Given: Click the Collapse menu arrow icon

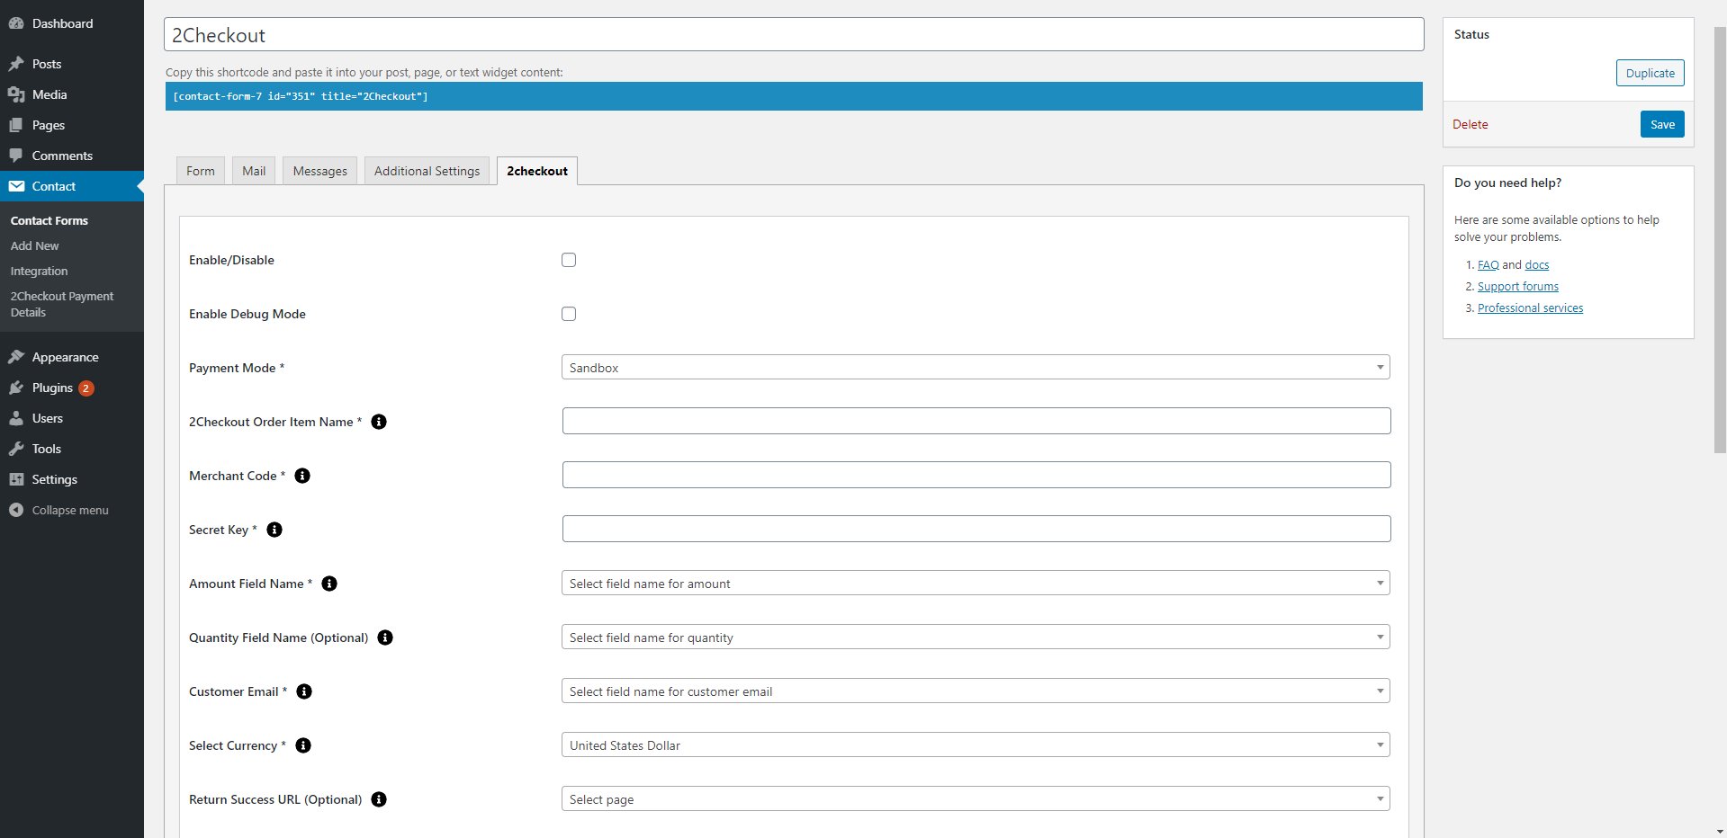Looking at the screenshot, I should (16, 510).
